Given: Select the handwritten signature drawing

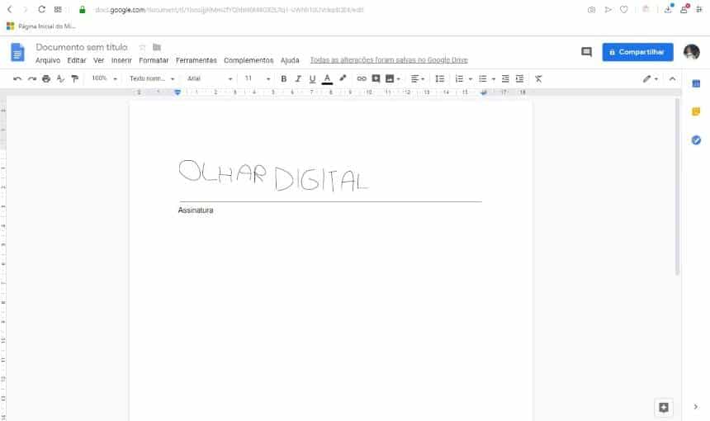Looking at the screenshot, I should [x=273, y=176].
